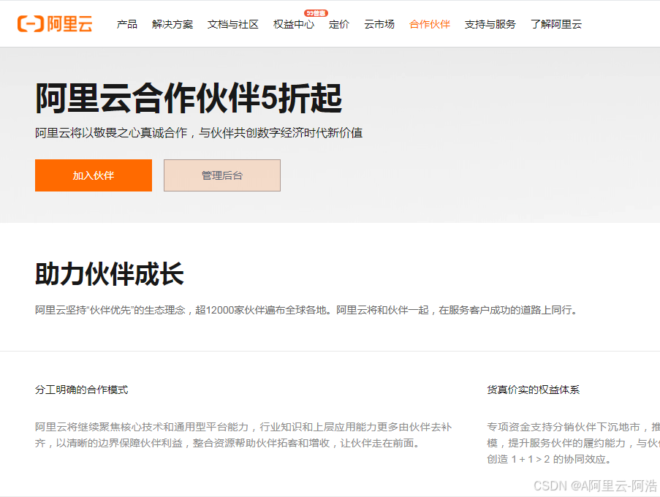This screenshot has height=497, width=660.
Task: Click the 货真价实的权益体系 title
Action: (x=534, y=390)
